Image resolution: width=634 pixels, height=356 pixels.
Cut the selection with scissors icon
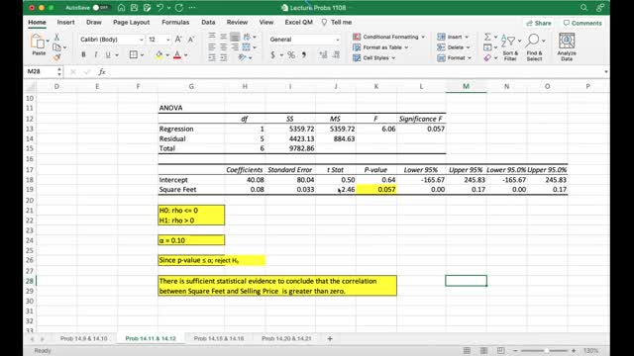point(57,38)
